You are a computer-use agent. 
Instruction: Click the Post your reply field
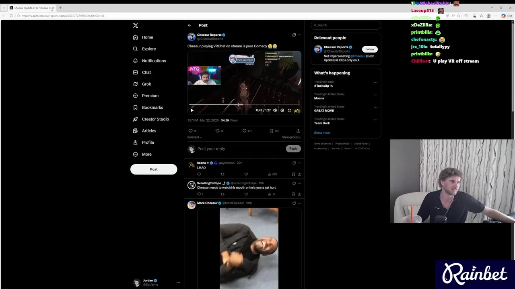click(240, 149)
